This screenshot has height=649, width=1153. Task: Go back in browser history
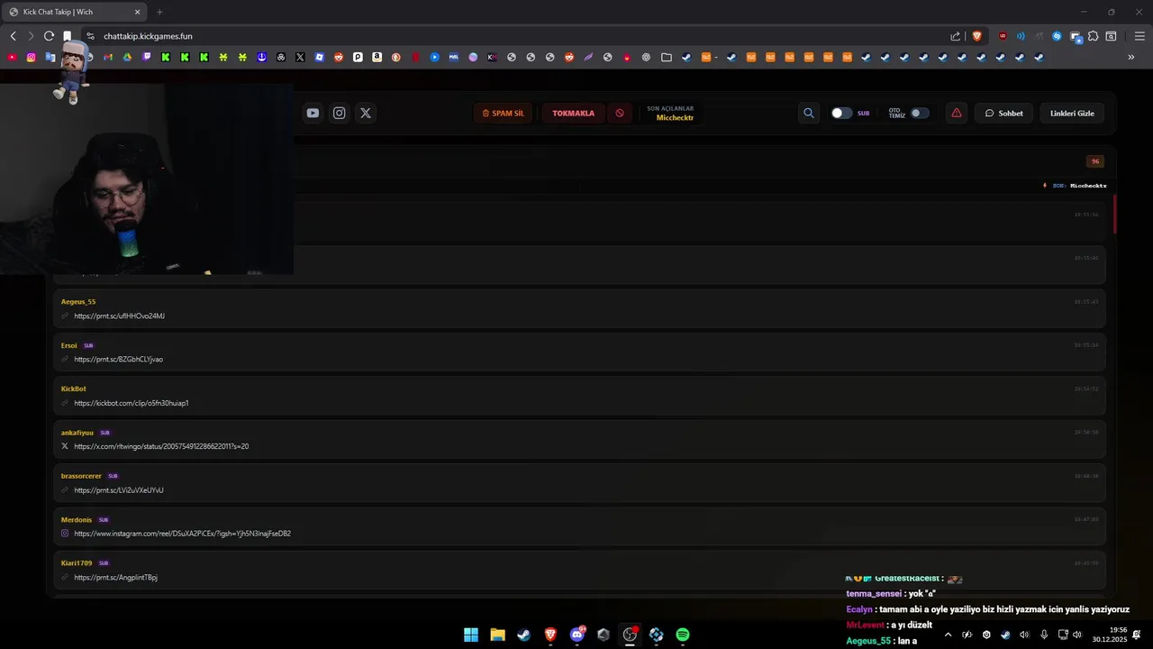click(13, 36)
